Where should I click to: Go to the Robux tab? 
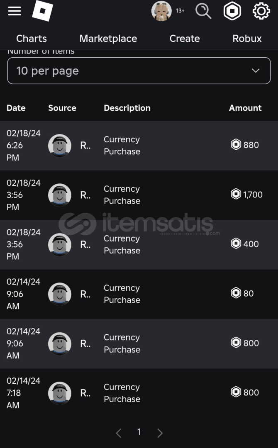[x=247, y=39]
